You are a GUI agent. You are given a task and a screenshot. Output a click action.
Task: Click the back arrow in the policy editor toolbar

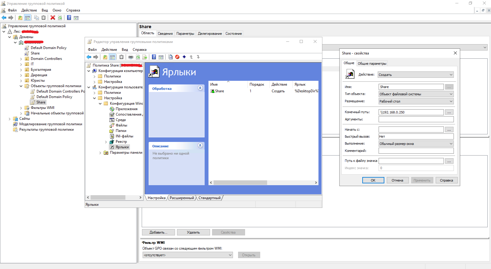89,57
